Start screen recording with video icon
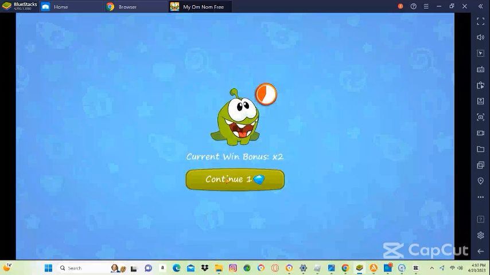This screenshot has width=490, height=275. click(481, 133)
